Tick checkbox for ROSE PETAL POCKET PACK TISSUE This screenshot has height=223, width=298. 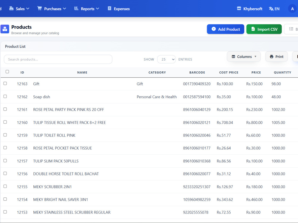(x=5, y=148)
